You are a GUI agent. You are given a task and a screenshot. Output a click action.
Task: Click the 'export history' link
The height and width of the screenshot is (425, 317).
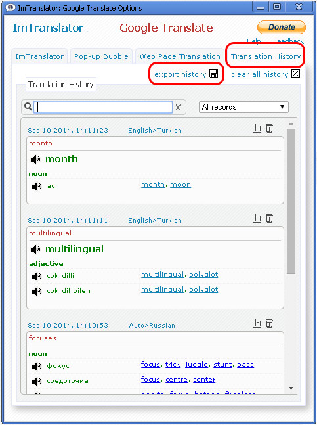(180, 74)
